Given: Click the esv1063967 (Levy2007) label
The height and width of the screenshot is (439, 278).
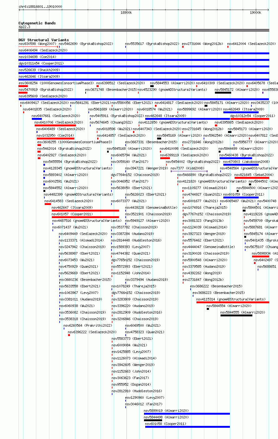Looking at the screenshot, I should pos(79,293).
